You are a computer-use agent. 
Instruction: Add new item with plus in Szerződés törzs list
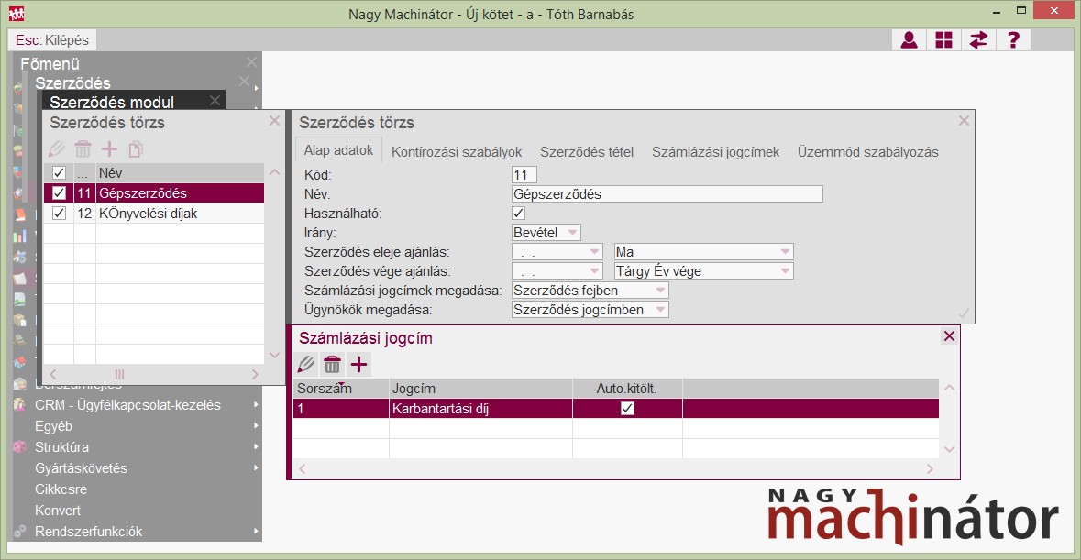coord(110,148)
